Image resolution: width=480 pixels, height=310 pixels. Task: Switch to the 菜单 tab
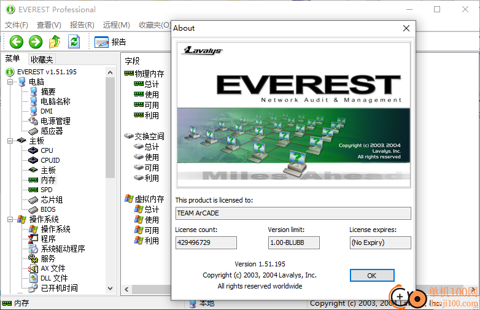12,58
